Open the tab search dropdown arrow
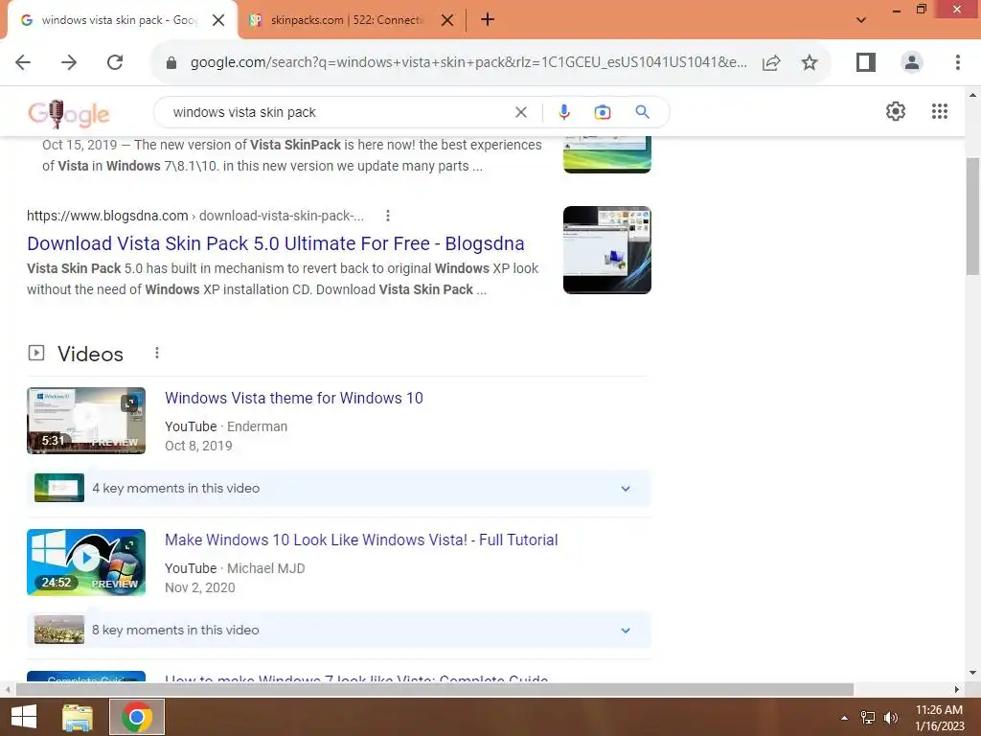Viewport: 981px width, 736px height. tap(861, 20)
